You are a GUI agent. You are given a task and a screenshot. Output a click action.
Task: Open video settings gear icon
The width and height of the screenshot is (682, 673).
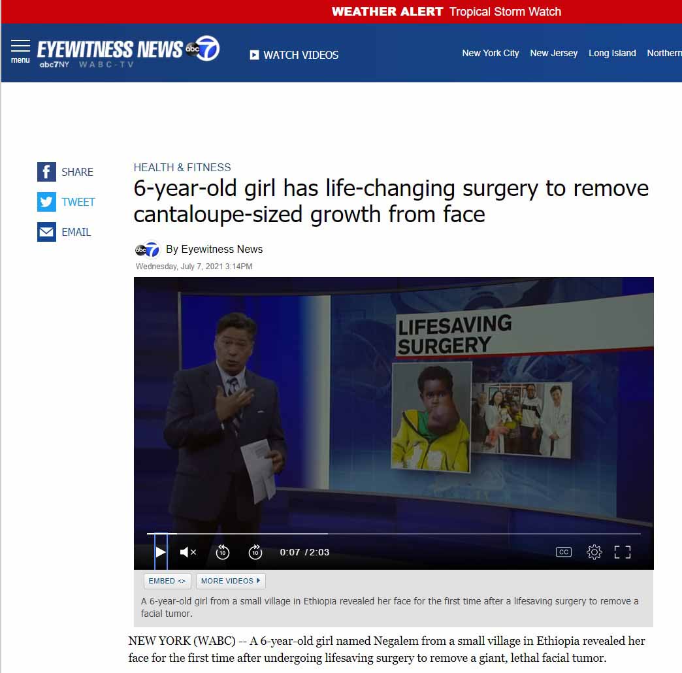click(x=594, y=552)
